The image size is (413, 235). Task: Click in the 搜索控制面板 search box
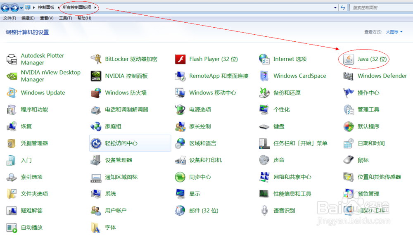pos(381,7)
